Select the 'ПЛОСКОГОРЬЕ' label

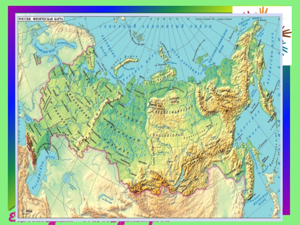point(168,135)
